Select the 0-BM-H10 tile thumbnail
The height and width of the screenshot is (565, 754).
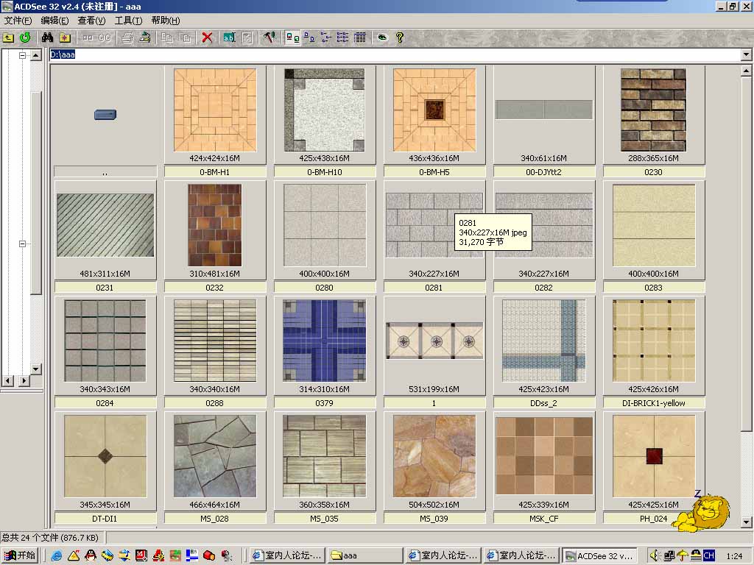[x=324, y=110]
